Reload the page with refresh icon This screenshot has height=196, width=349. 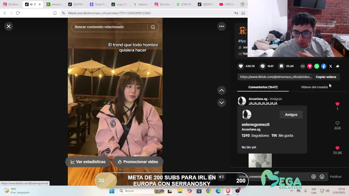[18, 13]
